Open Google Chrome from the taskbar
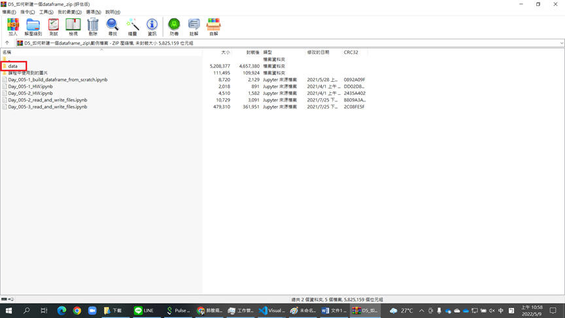The height and width of the screenshot is (318, 565). coord(77,310)
